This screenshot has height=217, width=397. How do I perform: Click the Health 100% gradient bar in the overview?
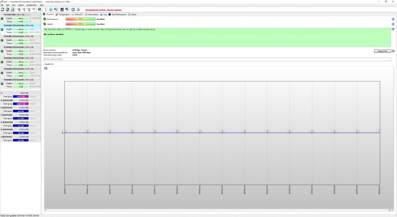pyautogui.click(x=80, y=24)
